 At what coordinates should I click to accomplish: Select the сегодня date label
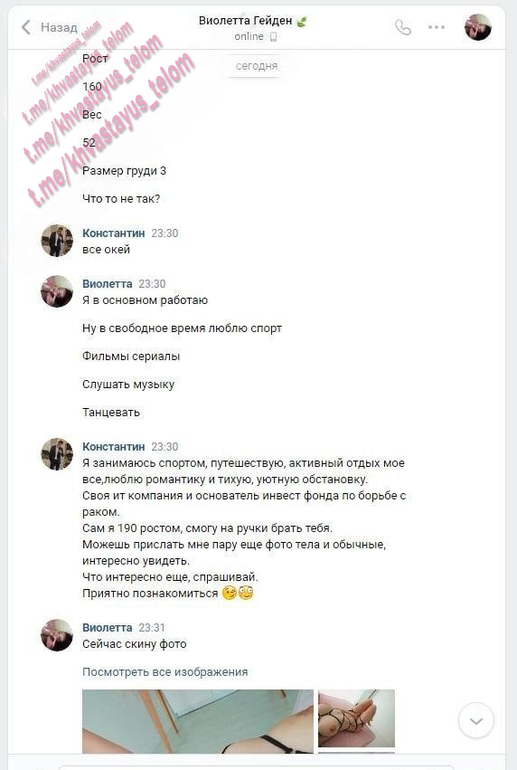(257, 66)
